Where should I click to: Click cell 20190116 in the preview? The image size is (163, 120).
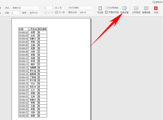(x=23, y=77)
